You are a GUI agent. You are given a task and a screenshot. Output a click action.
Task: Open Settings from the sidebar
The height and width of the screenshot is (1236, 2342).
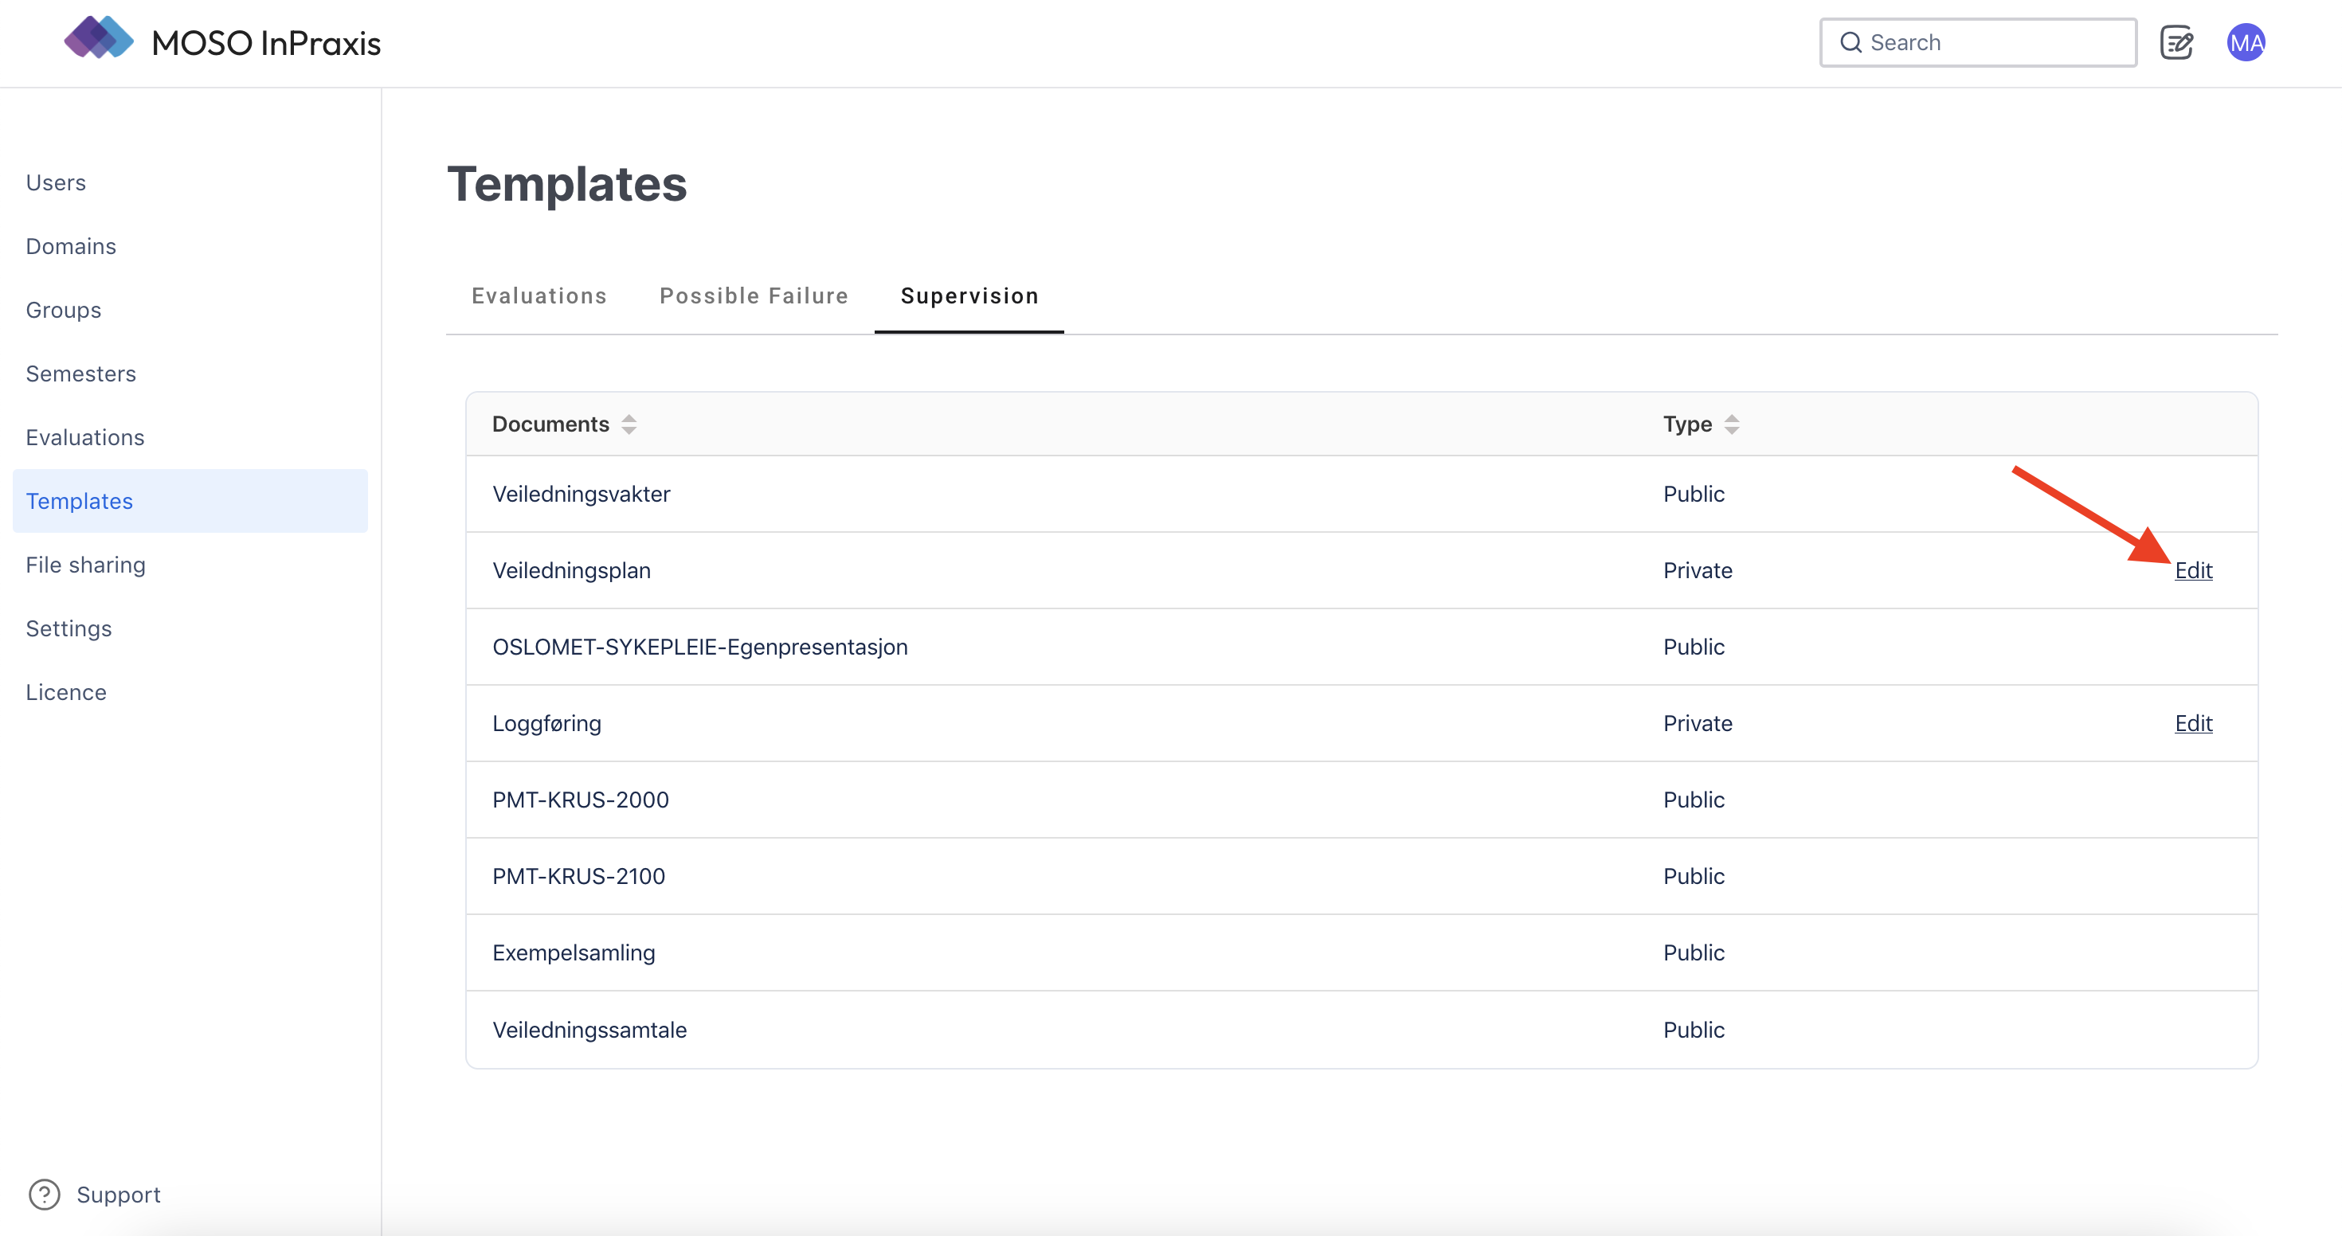pyautogui.click(x=69, y=629)
